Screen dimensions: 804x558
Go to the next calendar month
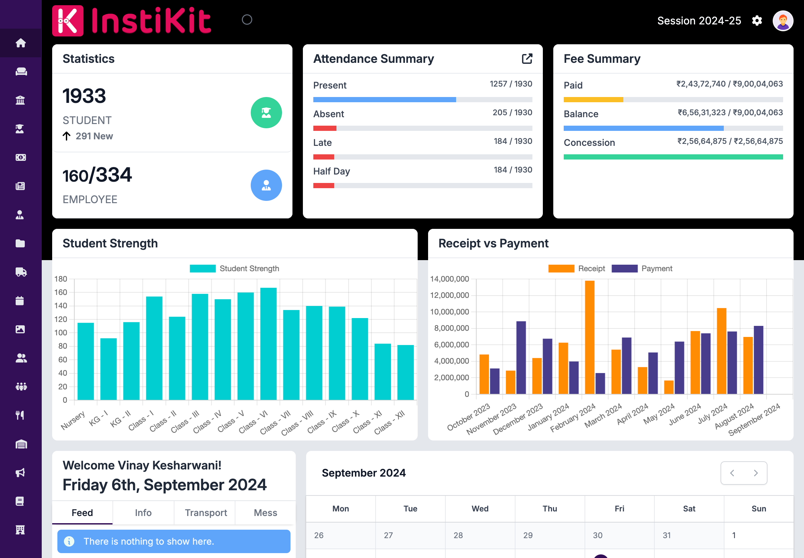point(756,473)
